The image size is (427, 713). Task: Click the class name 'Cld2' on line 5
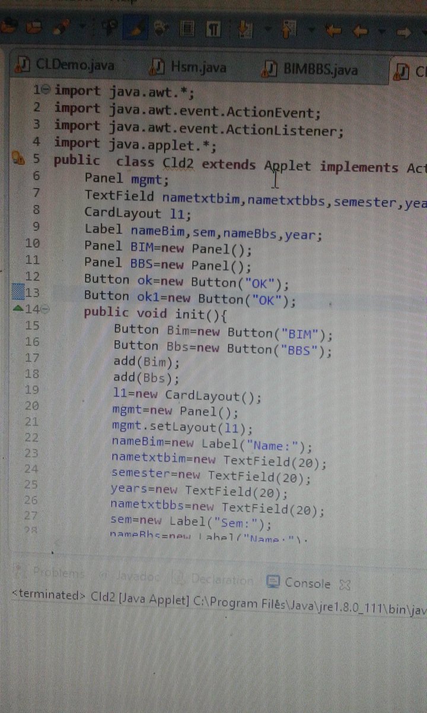179,162
